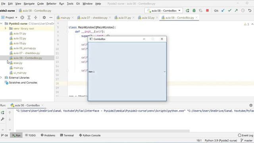254x143 pixels.
Task: Open the Navigate menu
Action: 29,4
